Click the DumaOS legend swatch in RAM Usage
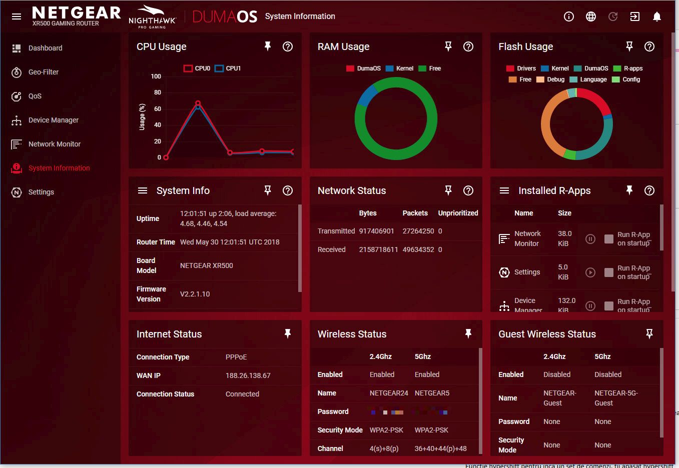The image size is (679, 468). [350, 68]
